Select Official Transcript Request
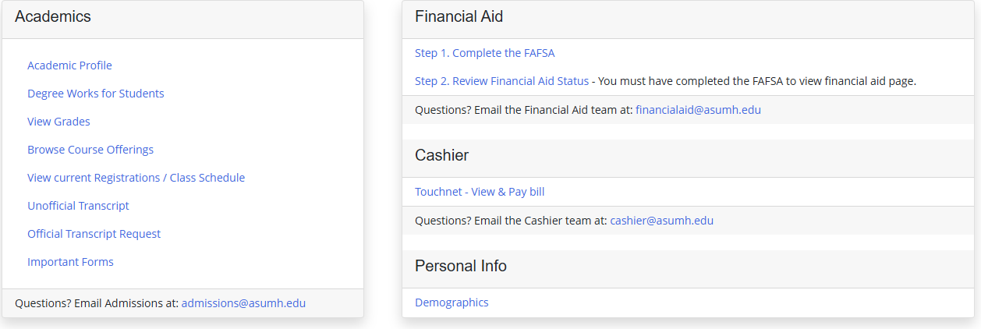981x329 pixels. pyautogui.click(x=94, y=234)
